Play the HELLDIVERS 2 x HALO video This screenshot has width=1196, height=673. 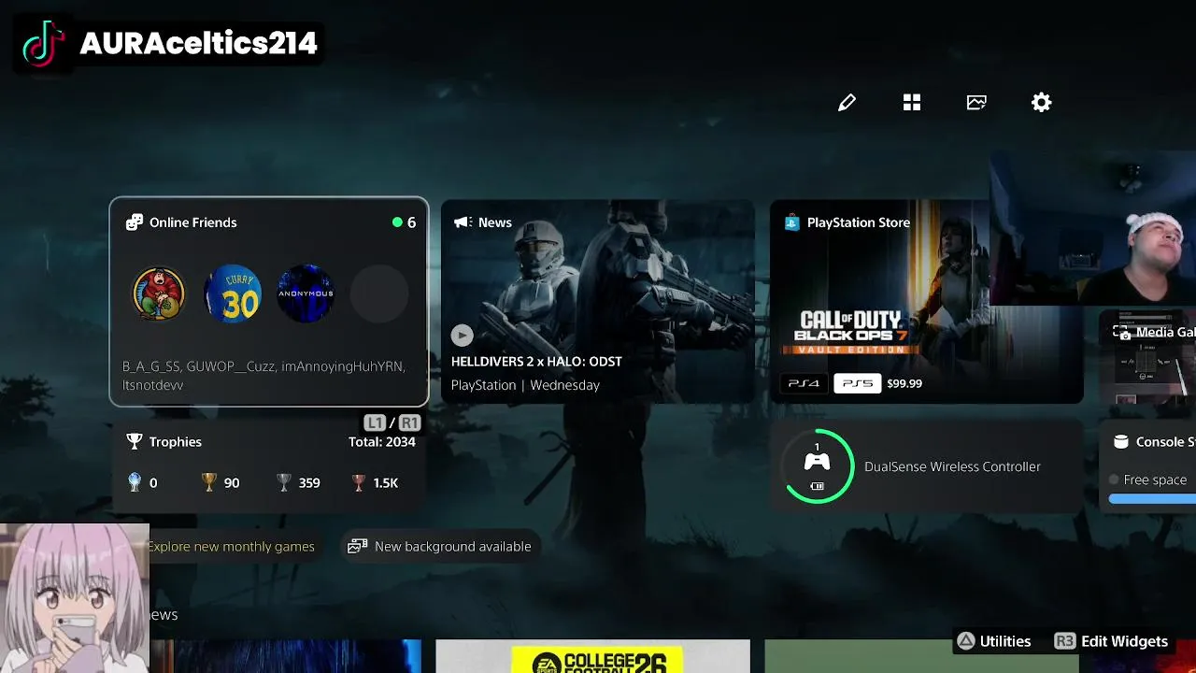(462, 336)
